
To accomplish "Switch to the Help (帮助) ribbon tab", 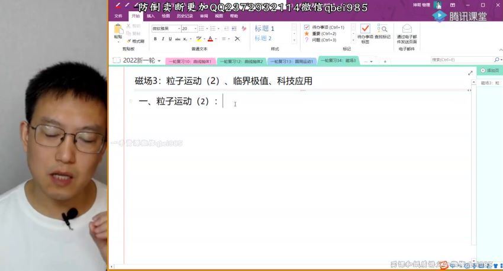I will click(234, 16).
